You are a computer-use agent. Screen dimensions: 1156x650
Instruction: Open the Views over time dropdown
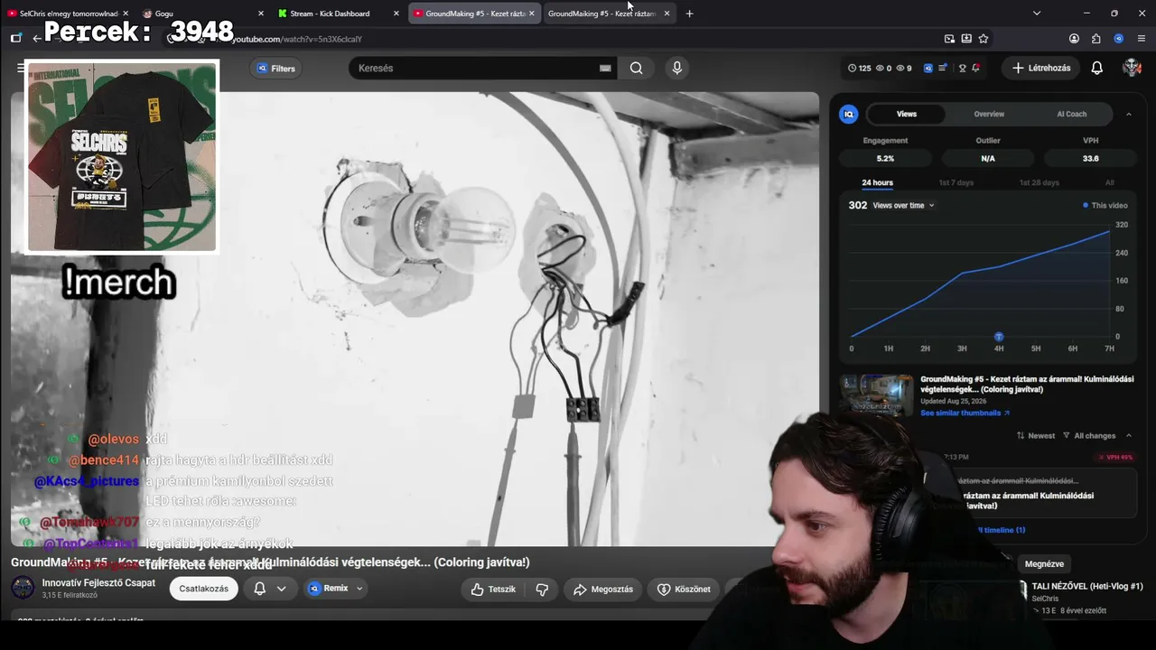point(904,206)
